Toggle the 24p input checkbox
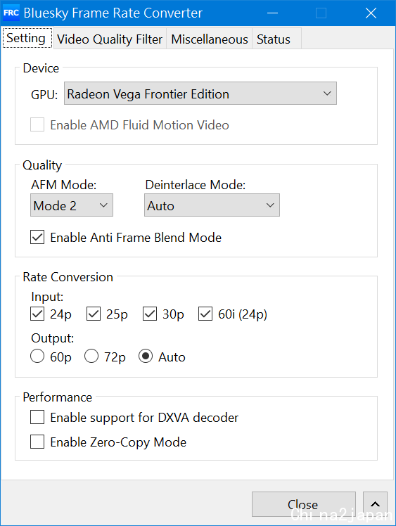 pyautogui.click(x=37, y=314)
